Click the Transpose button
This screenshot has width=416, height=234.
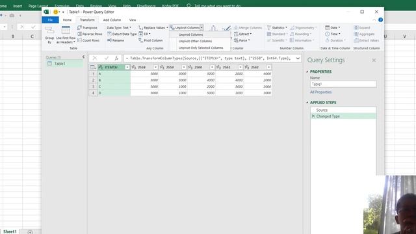click(x=87, y=27)
